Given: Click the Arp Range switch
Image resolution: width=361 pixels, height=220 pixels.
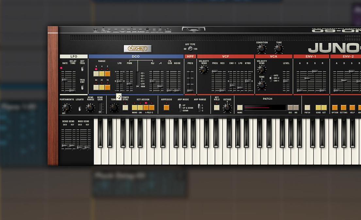Looking at the screenshot, I should tap(199, 108).
